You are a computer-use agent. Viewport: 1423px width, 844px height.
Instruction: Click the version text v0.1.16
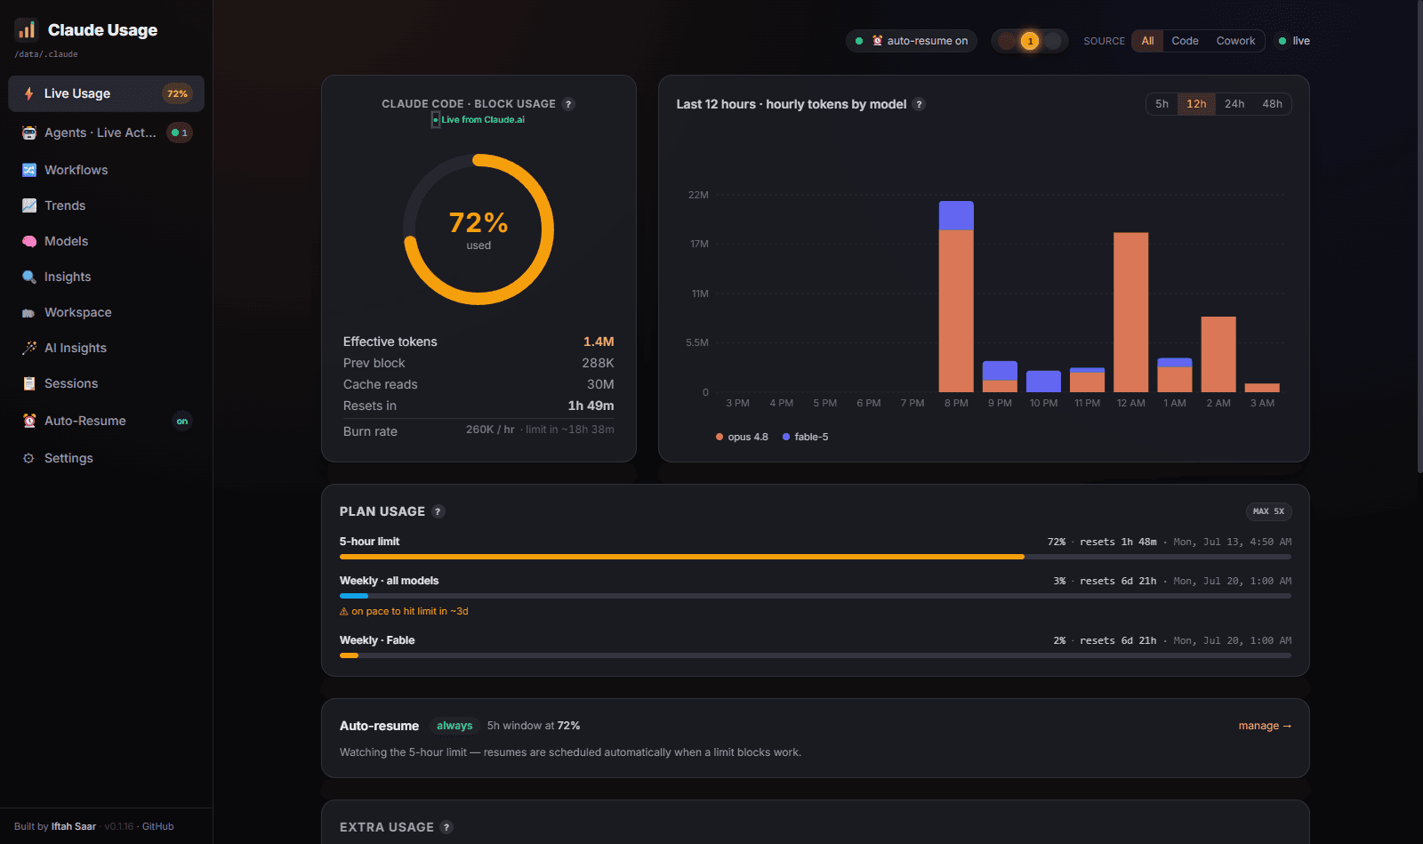click(x=119, y=826)
